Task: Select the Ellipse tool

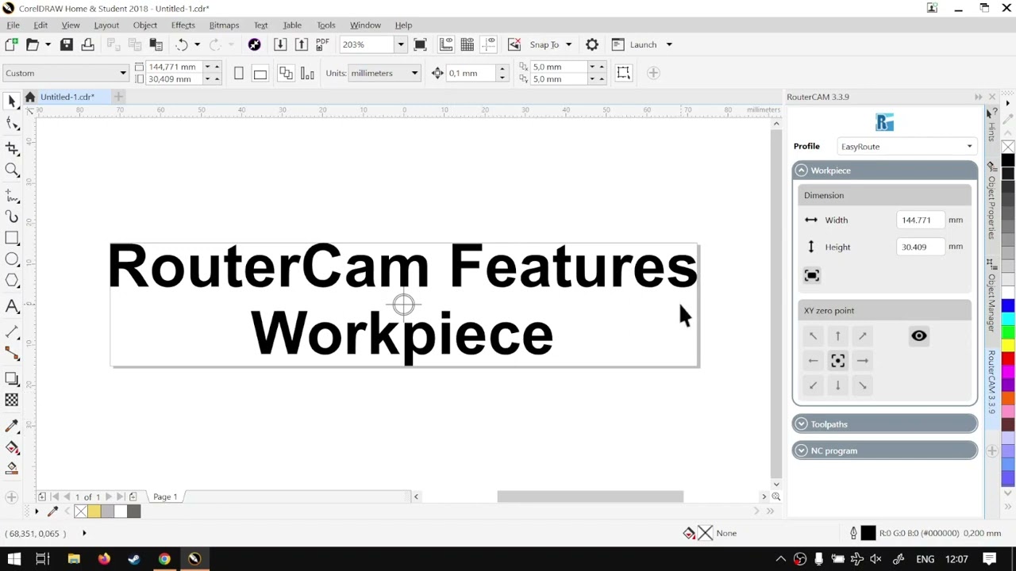Action: pos(12,259)
